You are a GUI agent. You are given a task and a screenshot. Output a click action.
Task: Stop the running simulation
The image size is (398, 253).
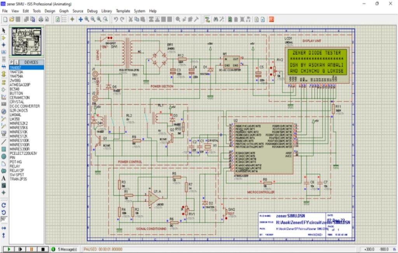click(43, 249)
